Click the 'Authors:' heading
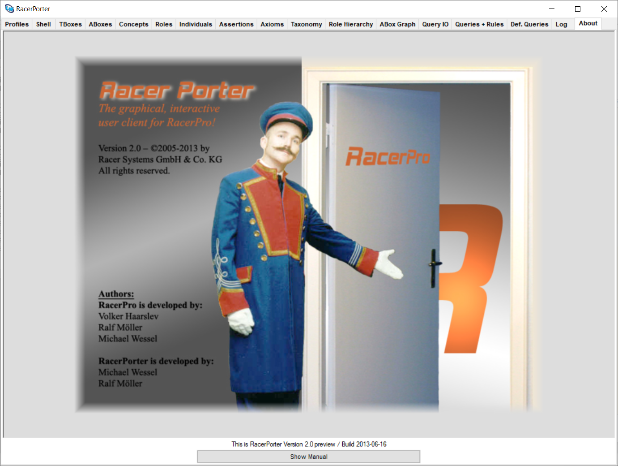Viewport: 618px width, 466px height. tap(116, 294)
